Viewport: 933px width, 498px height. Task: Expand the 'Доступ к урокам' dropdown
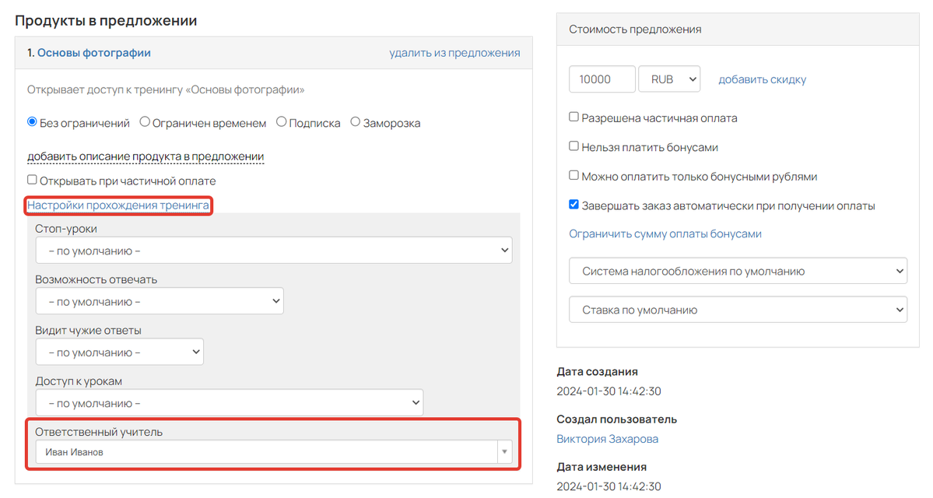click(229, 403)
